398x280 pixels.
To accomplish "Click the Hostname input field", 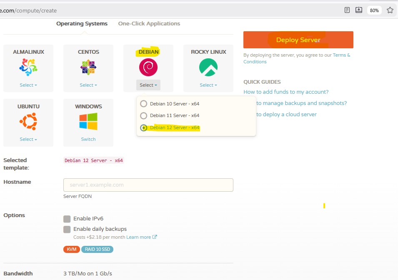I will (x=148, y=185).
